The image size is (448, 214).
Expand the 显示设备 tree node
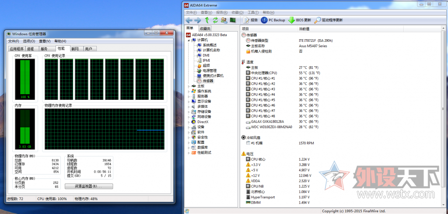point(189,101)
